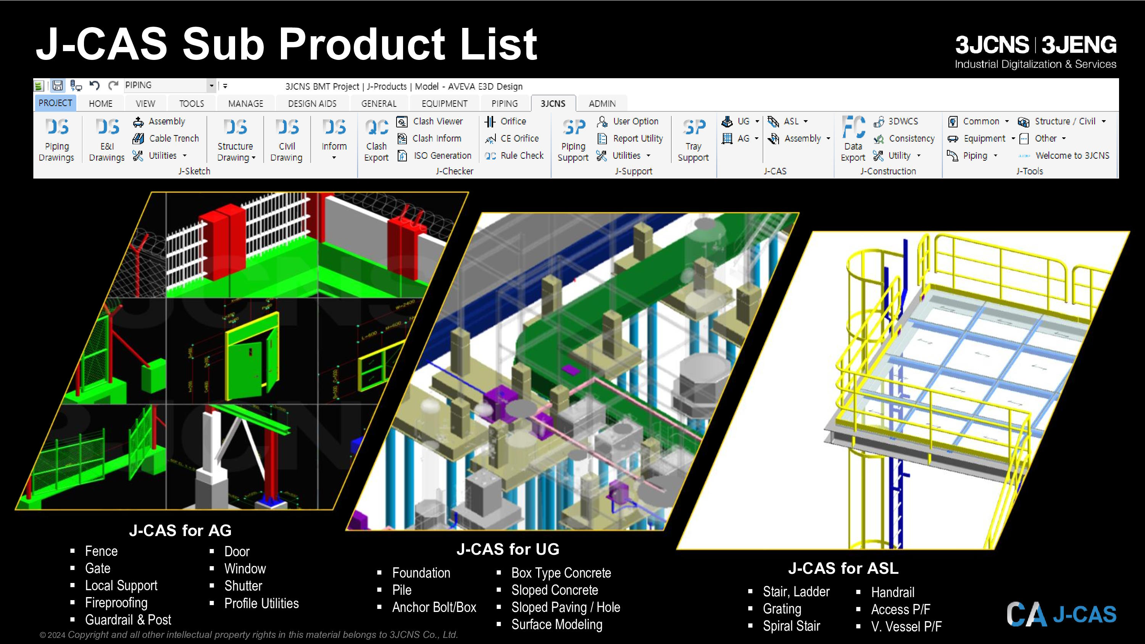Open the Clash Viewer
Viewport: 1145px width, 644px height.
[429, 121]
